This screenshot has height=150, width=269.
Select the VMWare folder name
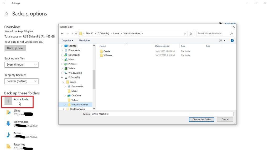pyautogui.click(x=108, y=55)
